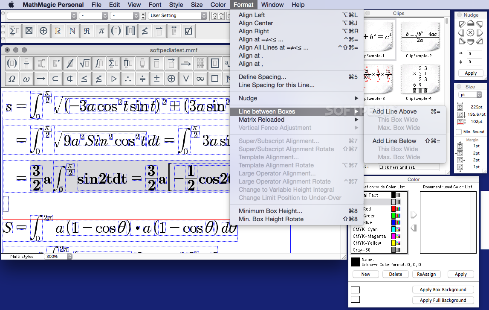Click Apply in the Nudge panel
Screen dimensions: 489x310
471,73
